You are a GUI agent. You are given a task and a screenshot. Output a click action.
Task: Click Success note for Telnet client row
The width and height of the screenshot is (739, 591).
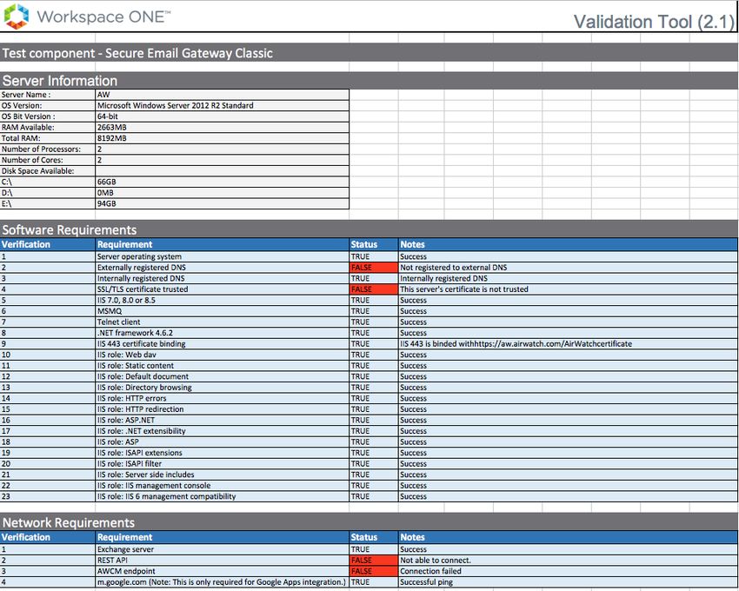tap(568, 322)
